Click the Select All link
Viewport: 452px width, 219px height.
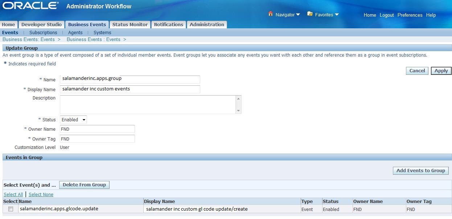tap(13, 194)
